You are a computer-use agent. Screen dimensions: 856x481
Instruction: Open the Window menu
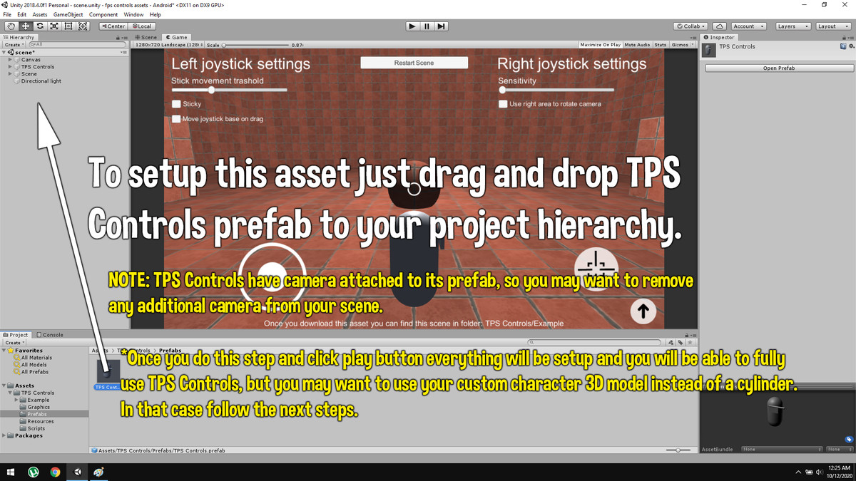coord(133,14)
